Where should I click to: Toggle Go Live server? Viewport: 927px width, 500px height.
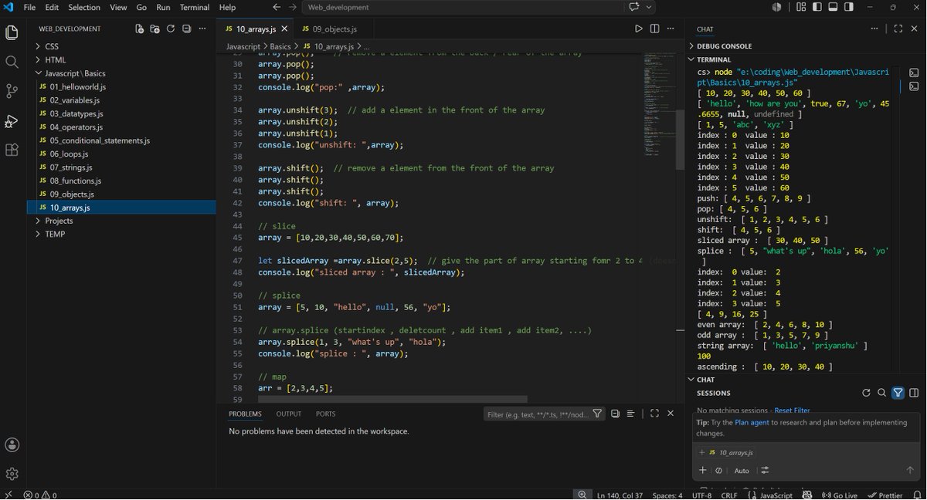[840, 495]
